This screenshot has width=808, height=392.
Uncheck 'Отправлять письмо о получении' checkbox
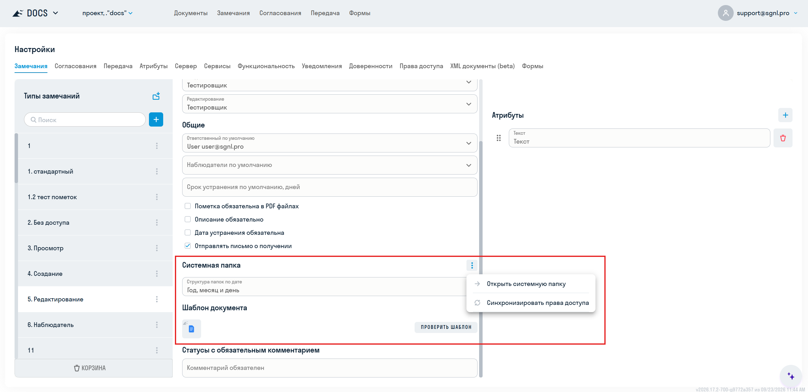[188, 246]
